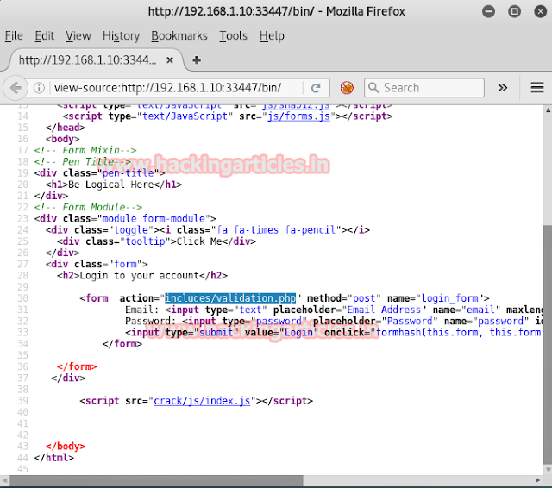Open the Tools menu
Image resolution: width=552 pixels, height=488 pixels.
pos(234,36)
